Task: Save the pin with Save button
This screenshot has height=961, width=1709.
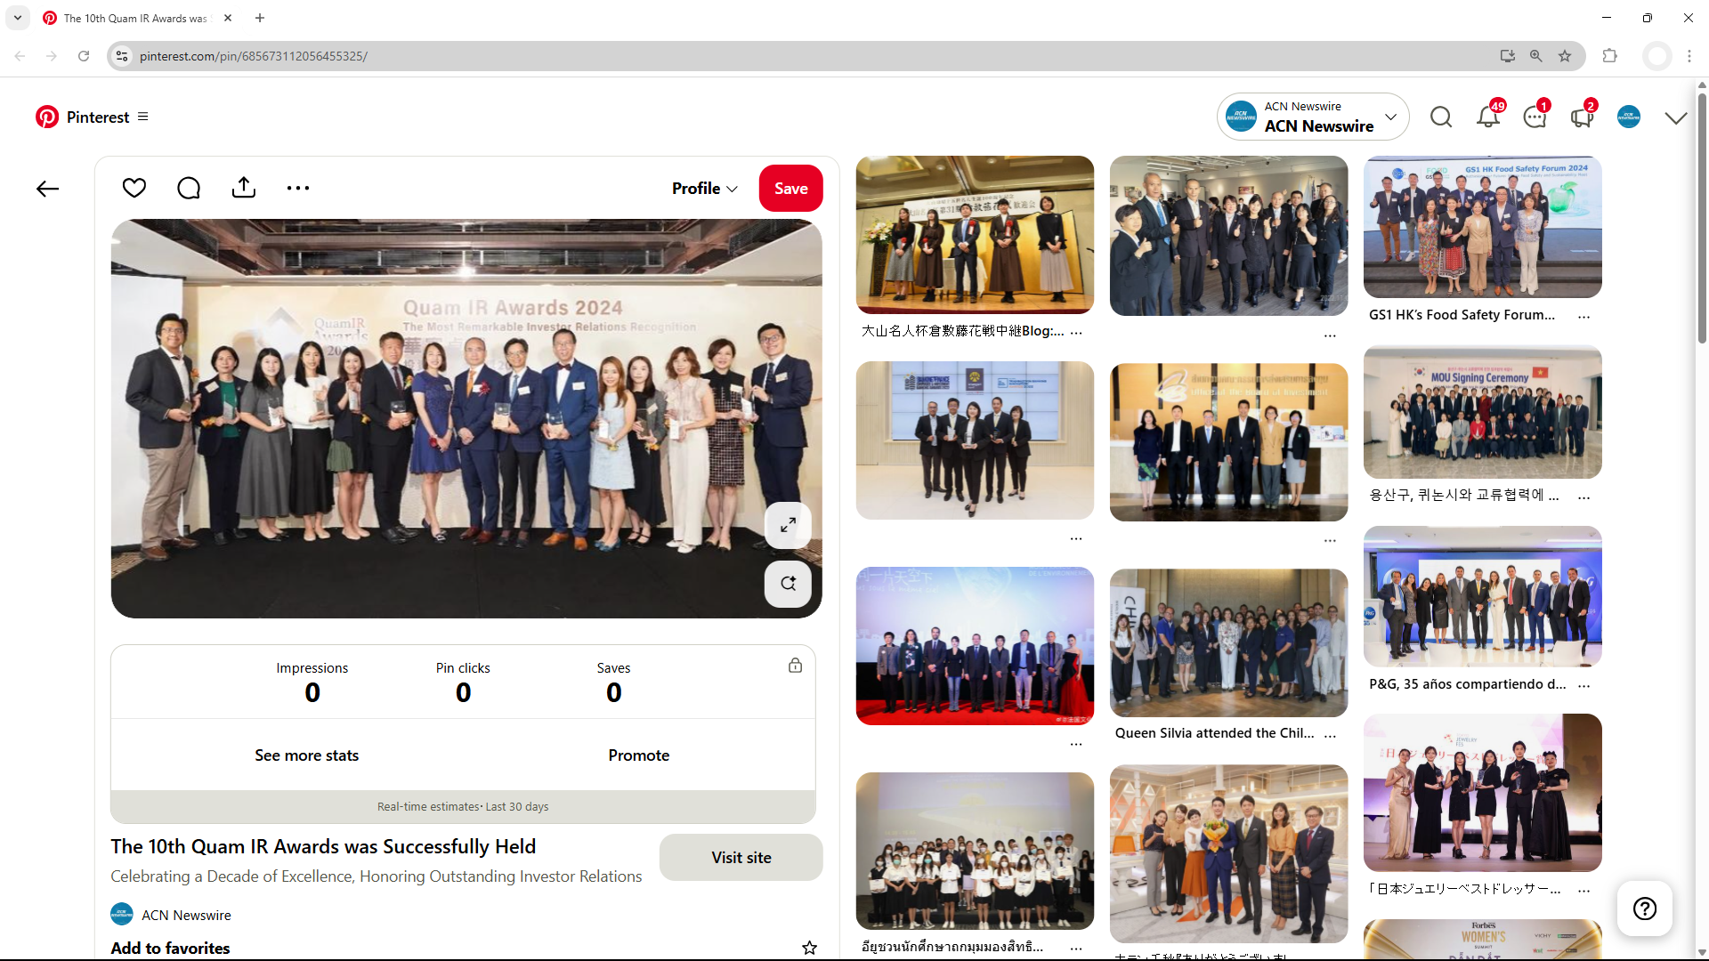Action: click(790, 189)
